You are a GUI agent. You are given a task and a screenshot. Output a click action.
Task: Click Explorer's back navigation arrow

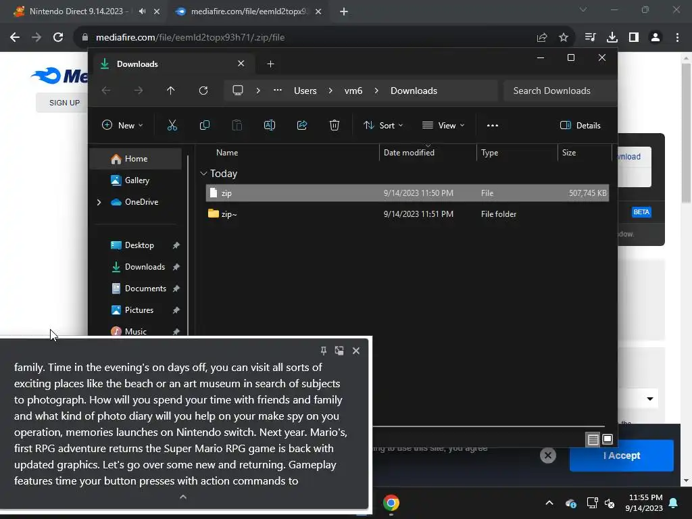click(106, 91)
